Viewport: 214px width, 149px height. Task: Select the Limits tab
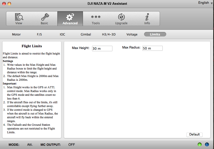pos(155,34)
